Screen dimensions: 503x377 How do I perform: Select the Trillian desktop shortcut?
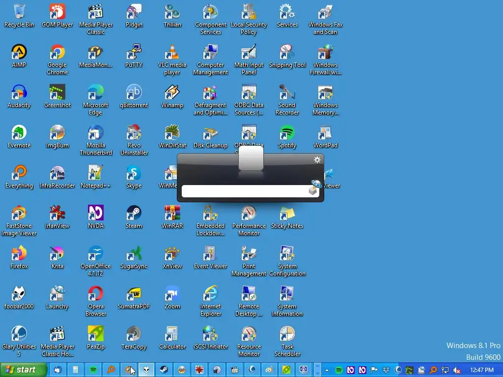coord(172,16)
